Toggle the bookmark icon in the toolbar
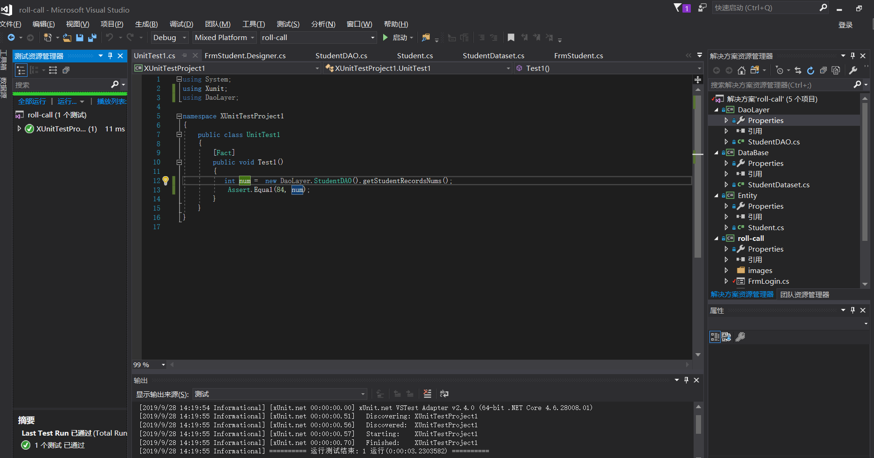The height and width of the screenshot is (458, 874). (511, 38)
